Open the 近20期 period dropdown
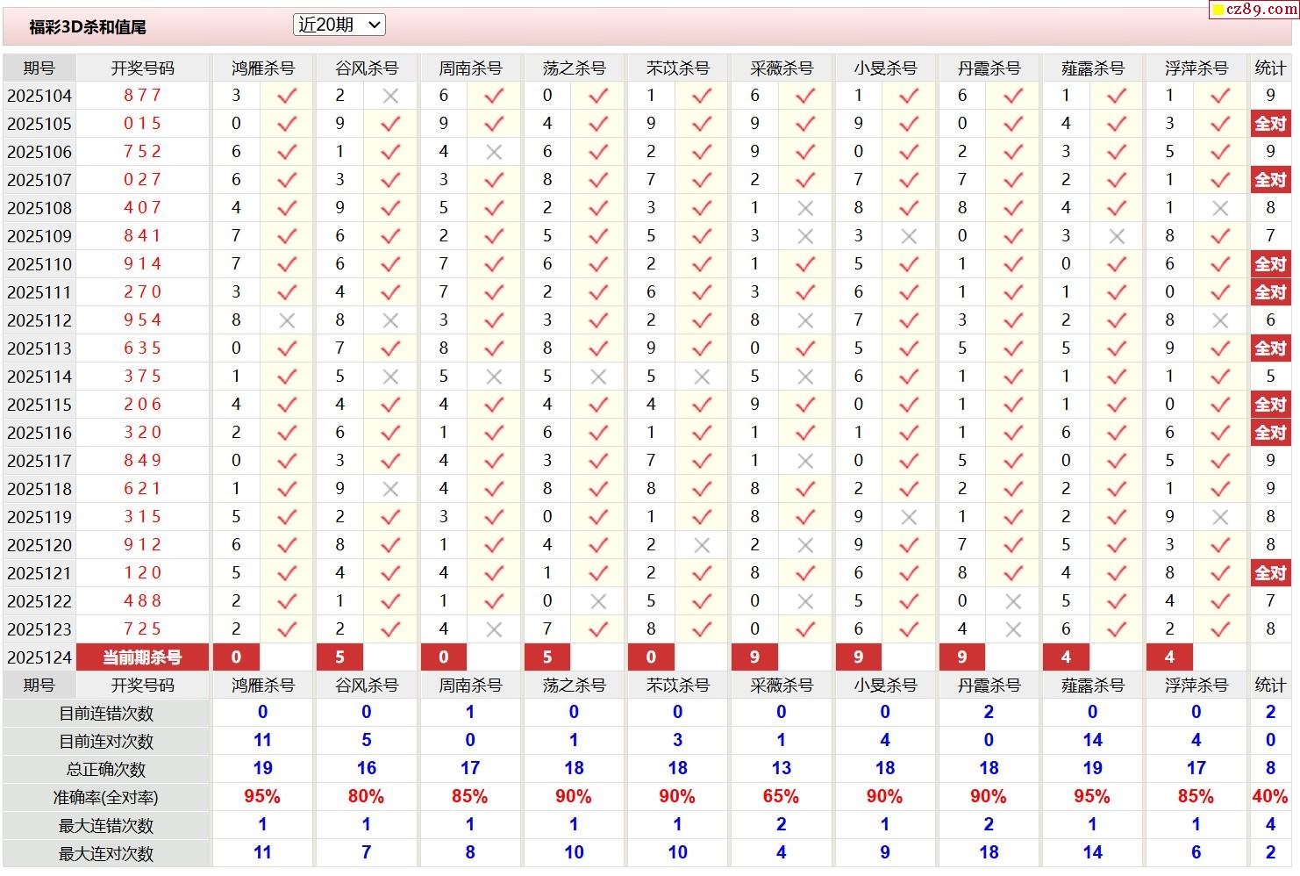 (x=339, y=25)
